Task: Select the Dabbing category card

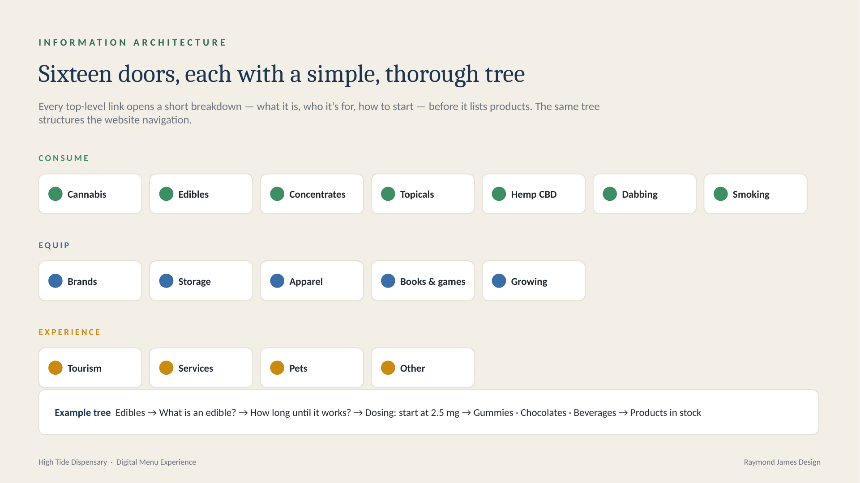Action: (645, 194)
